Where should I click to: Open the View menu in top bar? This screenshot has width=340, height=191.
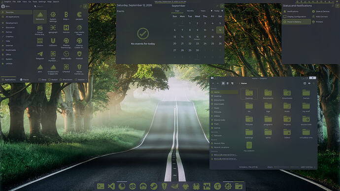pyautogui.click(x=25, y=1)
